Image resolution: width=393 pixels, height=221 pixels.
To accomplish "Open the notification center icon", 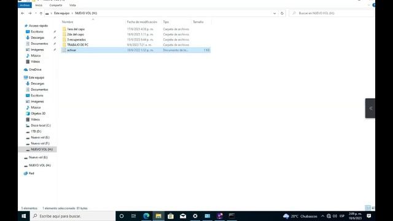I will (368, 216).
